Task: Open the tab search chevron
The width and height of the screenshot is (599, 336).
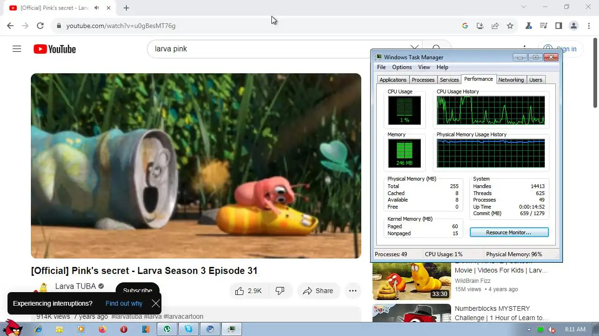Action: (x=524, y=7)
